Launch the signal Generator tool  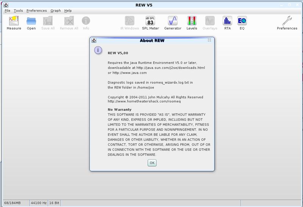173,23
